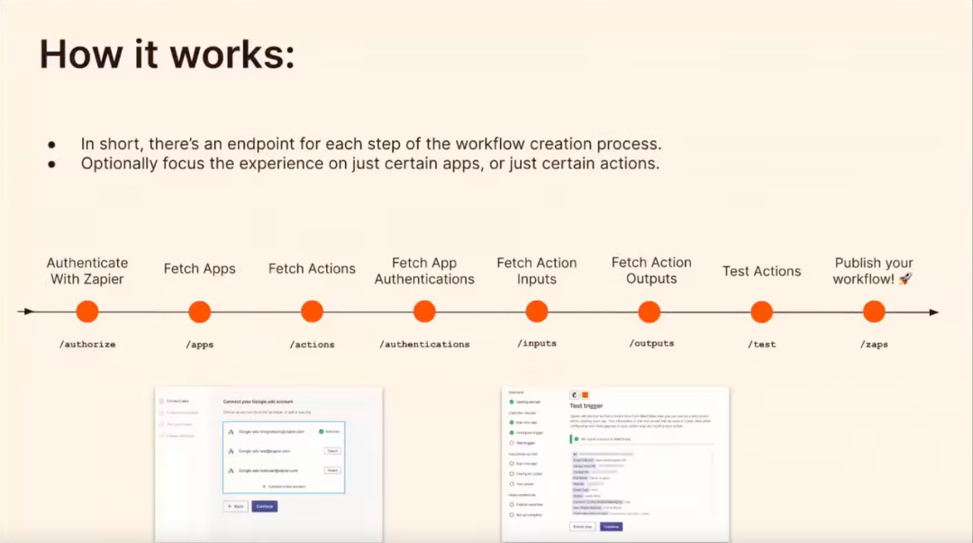Click the orange dot above /actions
Image resolution: width=973 pixels, height=543 pixels.
tap(312, 312)
